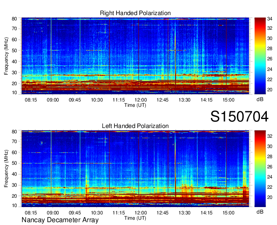The image size is (277, 225).
Task: Click the dB label under left-handed color bar
Action: point(260,212)
